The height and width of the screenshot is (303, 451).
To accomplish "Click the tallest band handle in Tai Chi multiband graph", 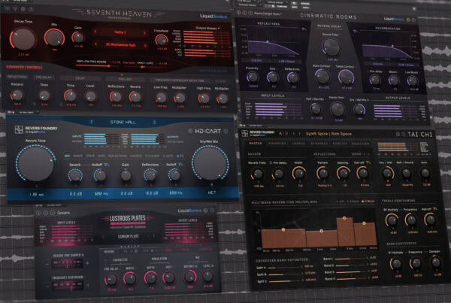I will pos(344,218).
